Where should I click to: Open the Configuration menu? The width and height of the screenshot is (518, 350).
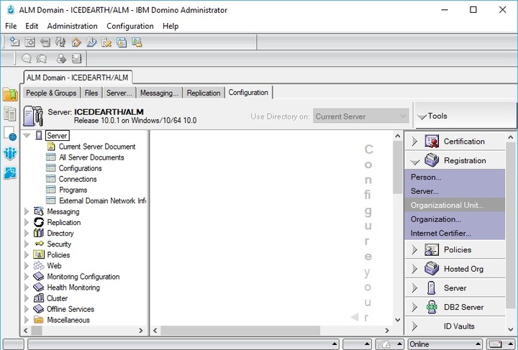click(130, 26)
